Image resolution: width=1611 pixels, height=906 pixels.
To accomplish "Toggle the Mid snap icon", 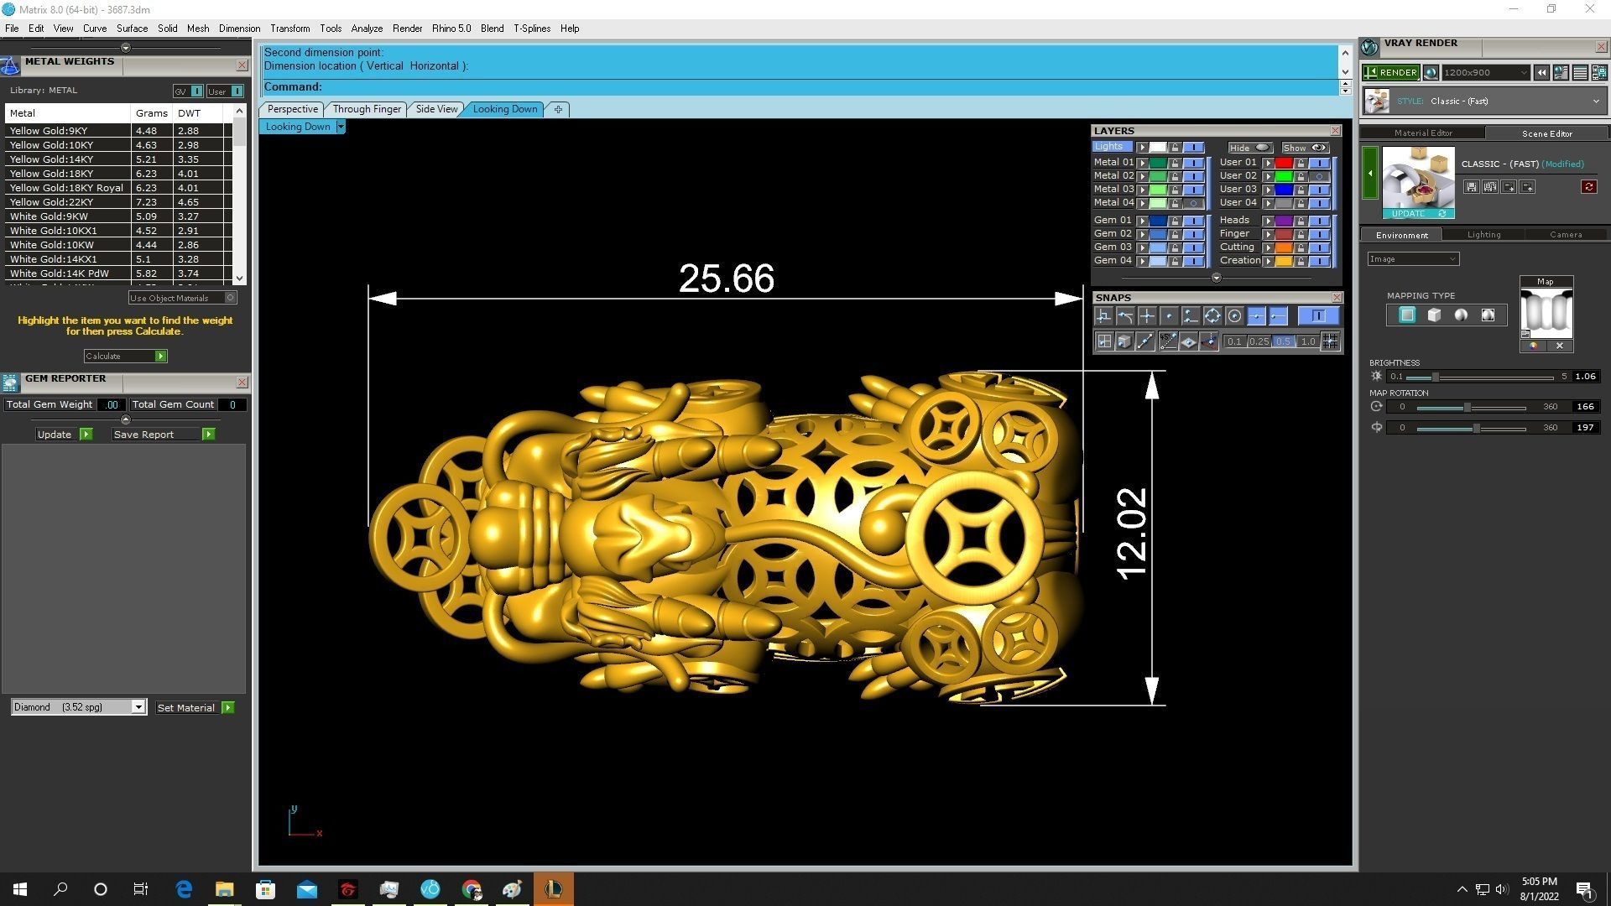I will pos(1256,316).
